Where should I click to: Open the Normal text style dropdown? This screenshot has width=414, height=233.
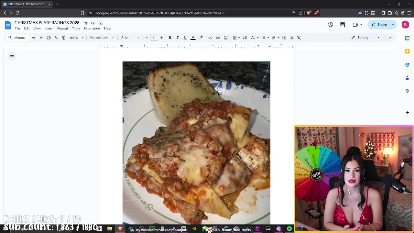pos(102,38)
